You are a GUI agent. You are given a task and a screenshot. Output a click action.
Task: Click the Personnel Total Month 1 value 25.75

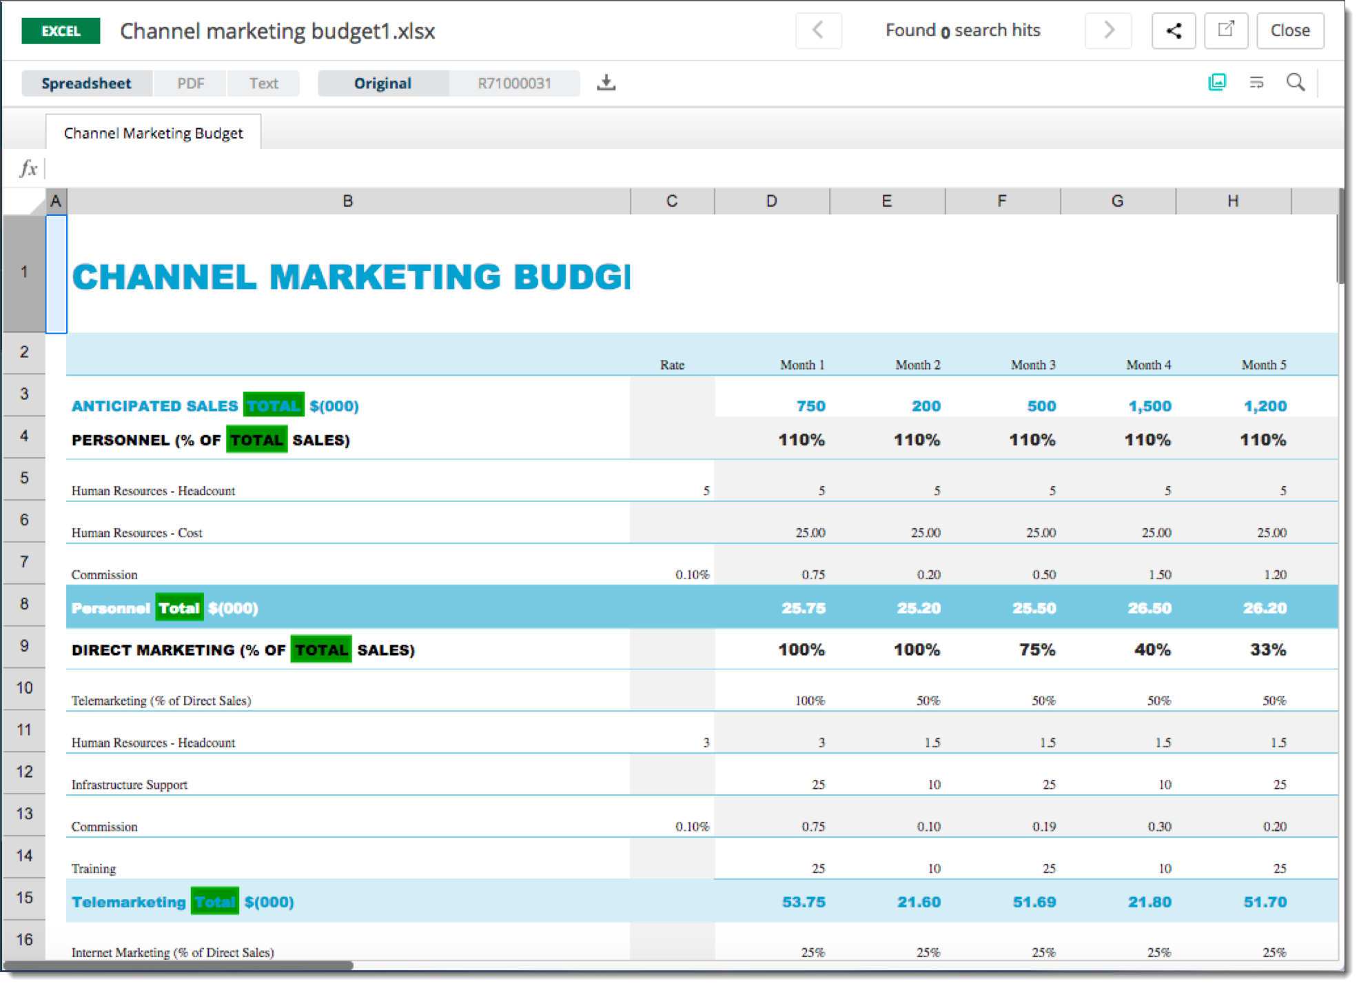(x=804, y=608)
